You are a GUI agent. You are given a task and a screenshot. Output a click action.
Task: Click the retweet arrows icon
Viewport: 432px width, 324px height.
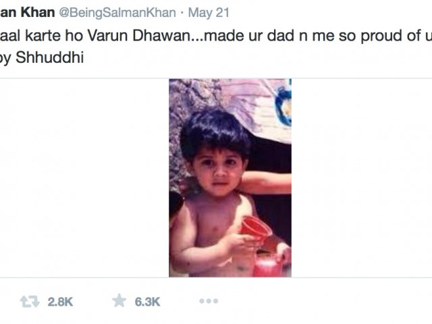click(x=30, y=301)
